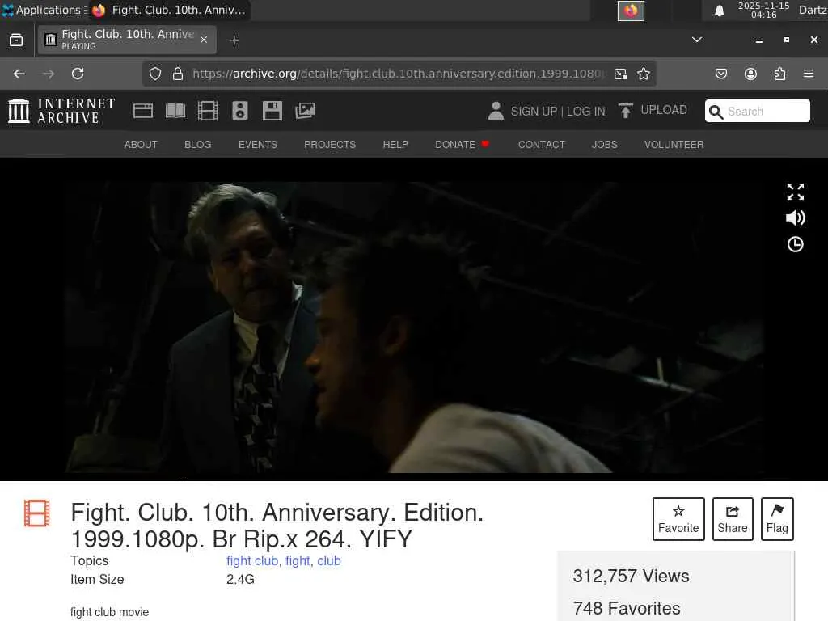Open the HELP menu item
This screenshot has height=621, width=828.
(x=395, y=145)
